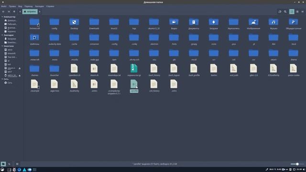Select the .bash_history file

[154, 70]
